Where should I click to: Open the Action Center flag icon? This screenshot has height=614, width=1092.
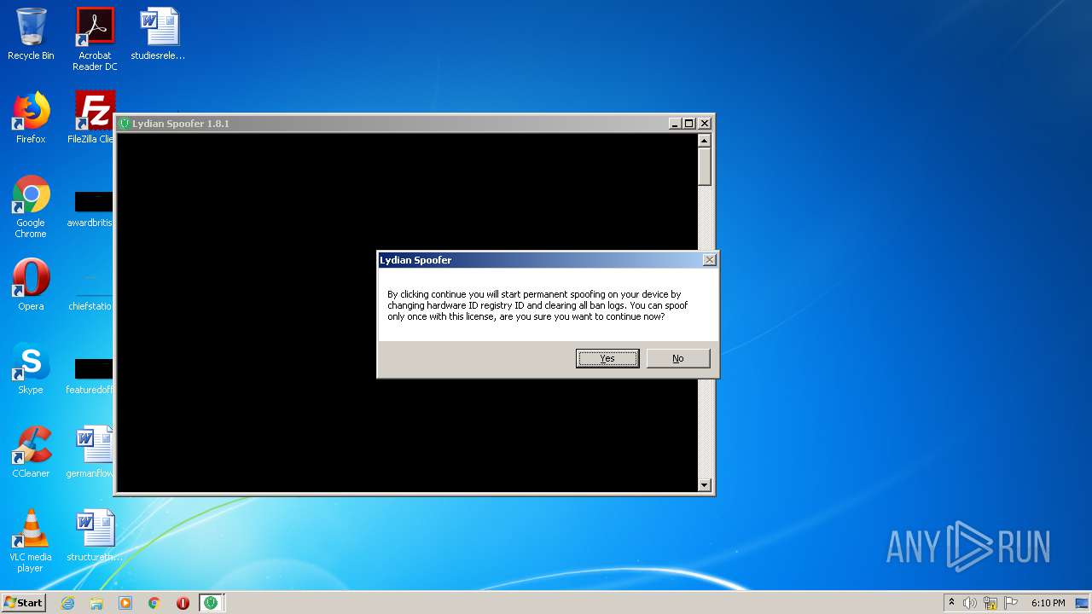pyautogui.click(x=1011, y=603)
